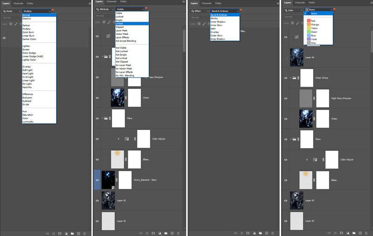Collapse the Flare group in Attribute-filter panel

102,118
